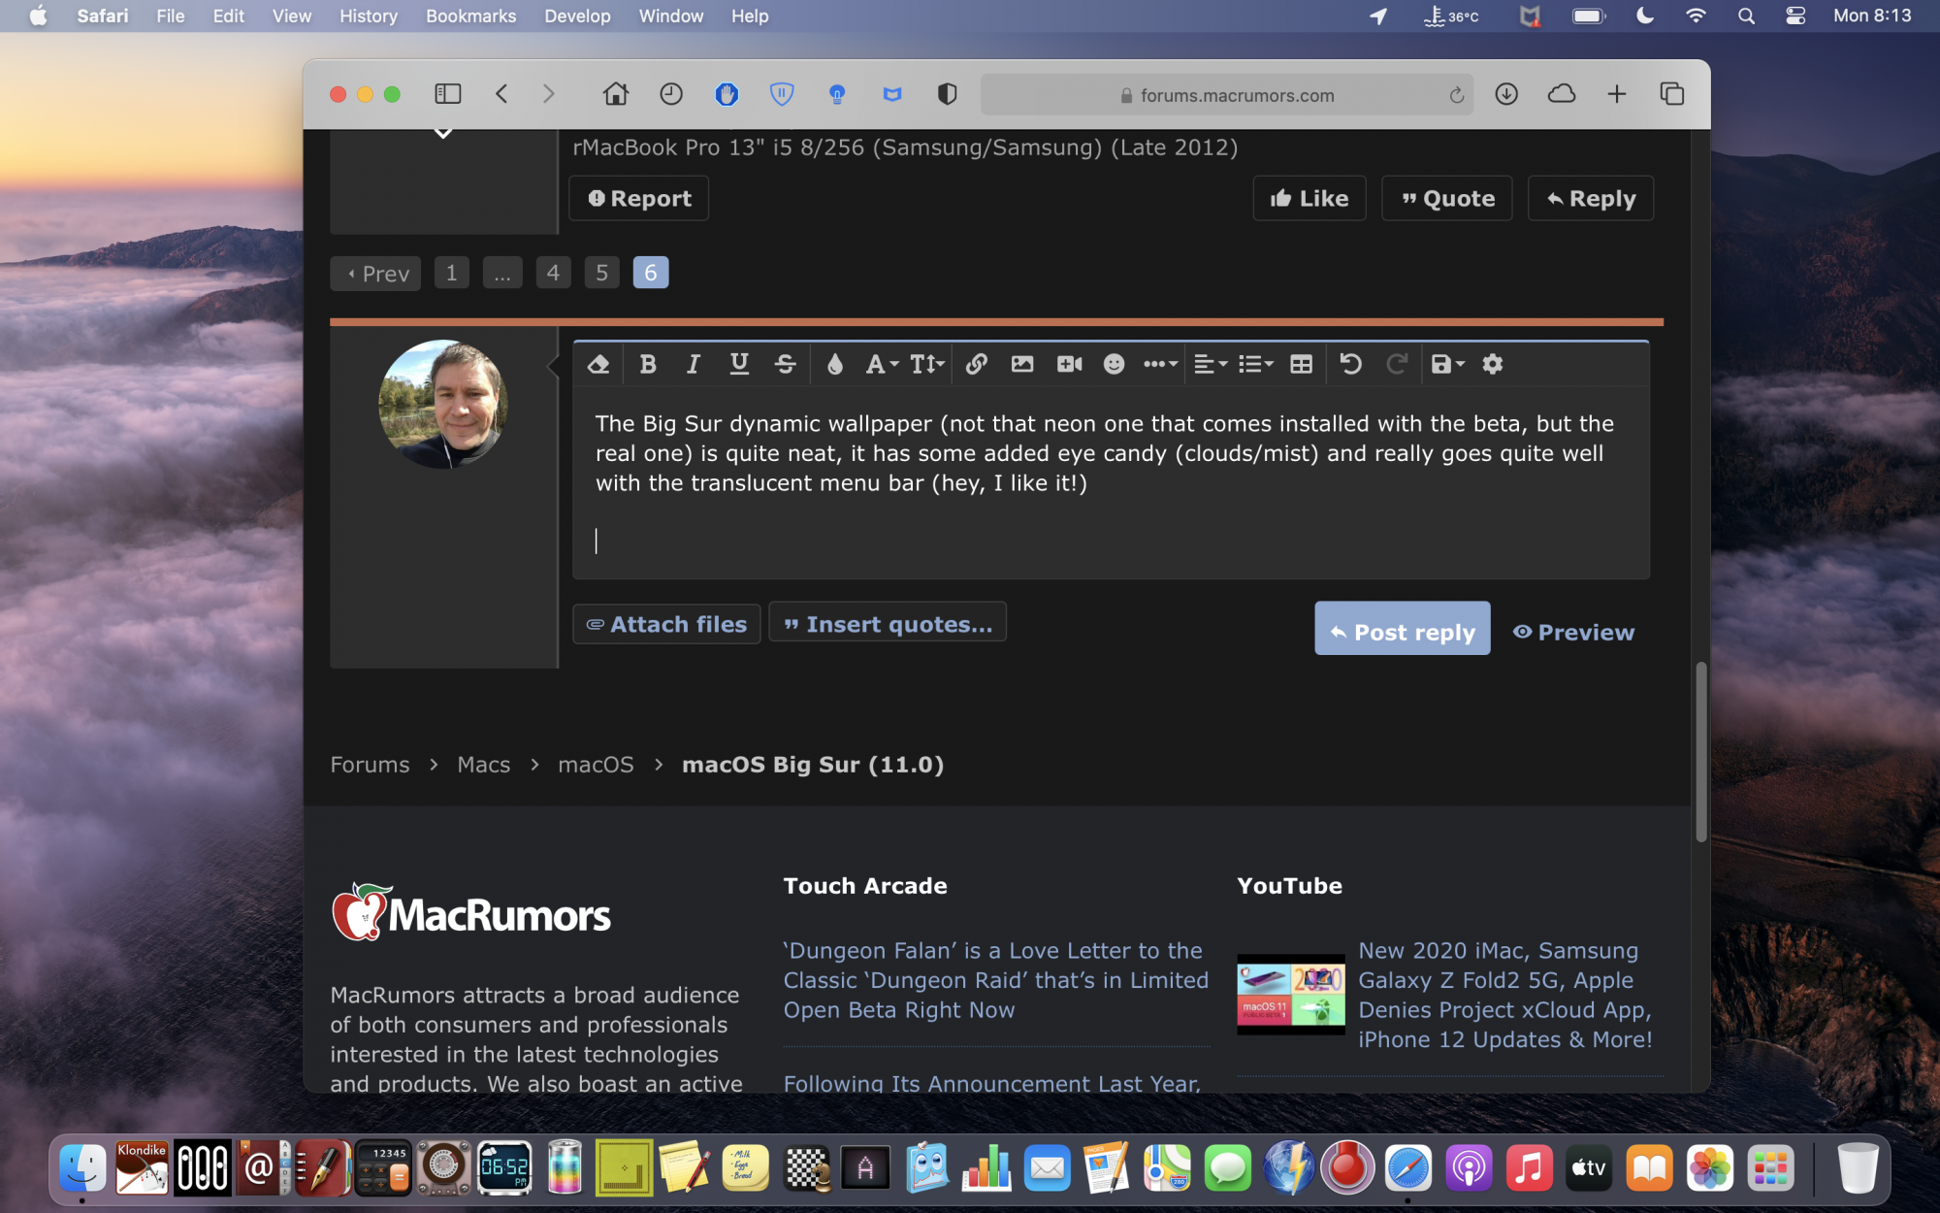Toggle BB code mode gear icon
1940x1213 pixels.
tap(1493, 364)
